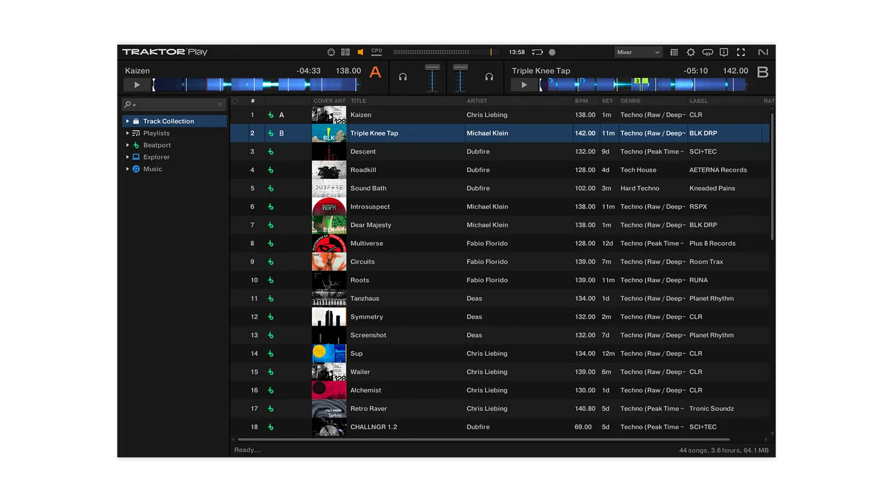Expand the Beatport tree node

point(128,145)
